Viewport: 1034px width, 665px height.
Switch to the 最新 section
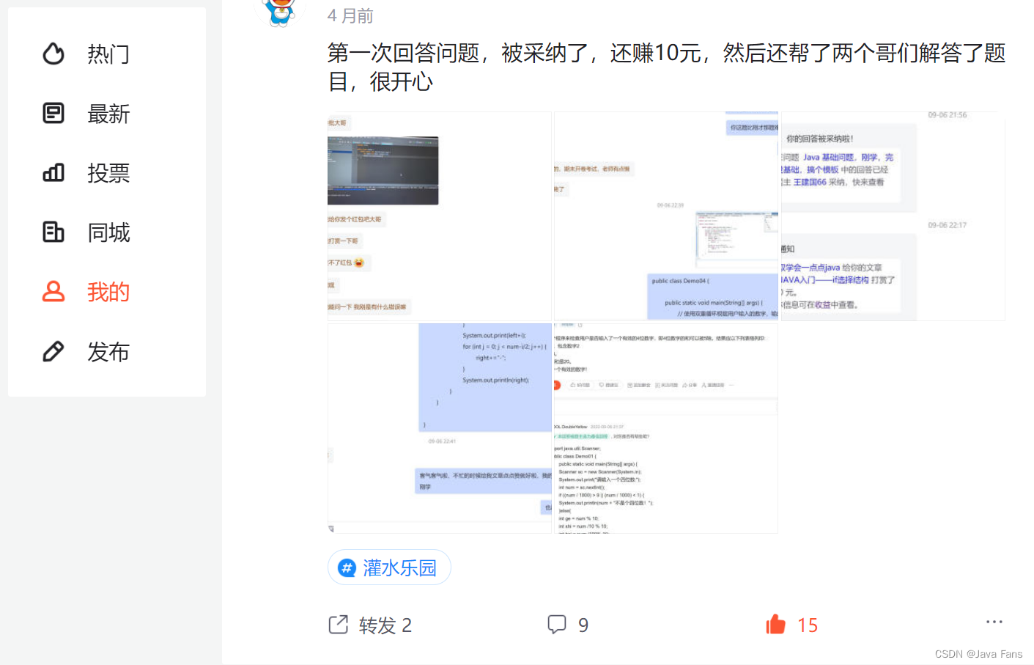tap(108, 114)
